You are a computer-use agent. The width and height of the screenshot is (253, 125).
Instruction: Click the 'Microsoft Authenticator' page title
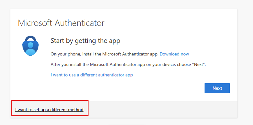pyautogui.click(x=61, y=23)
